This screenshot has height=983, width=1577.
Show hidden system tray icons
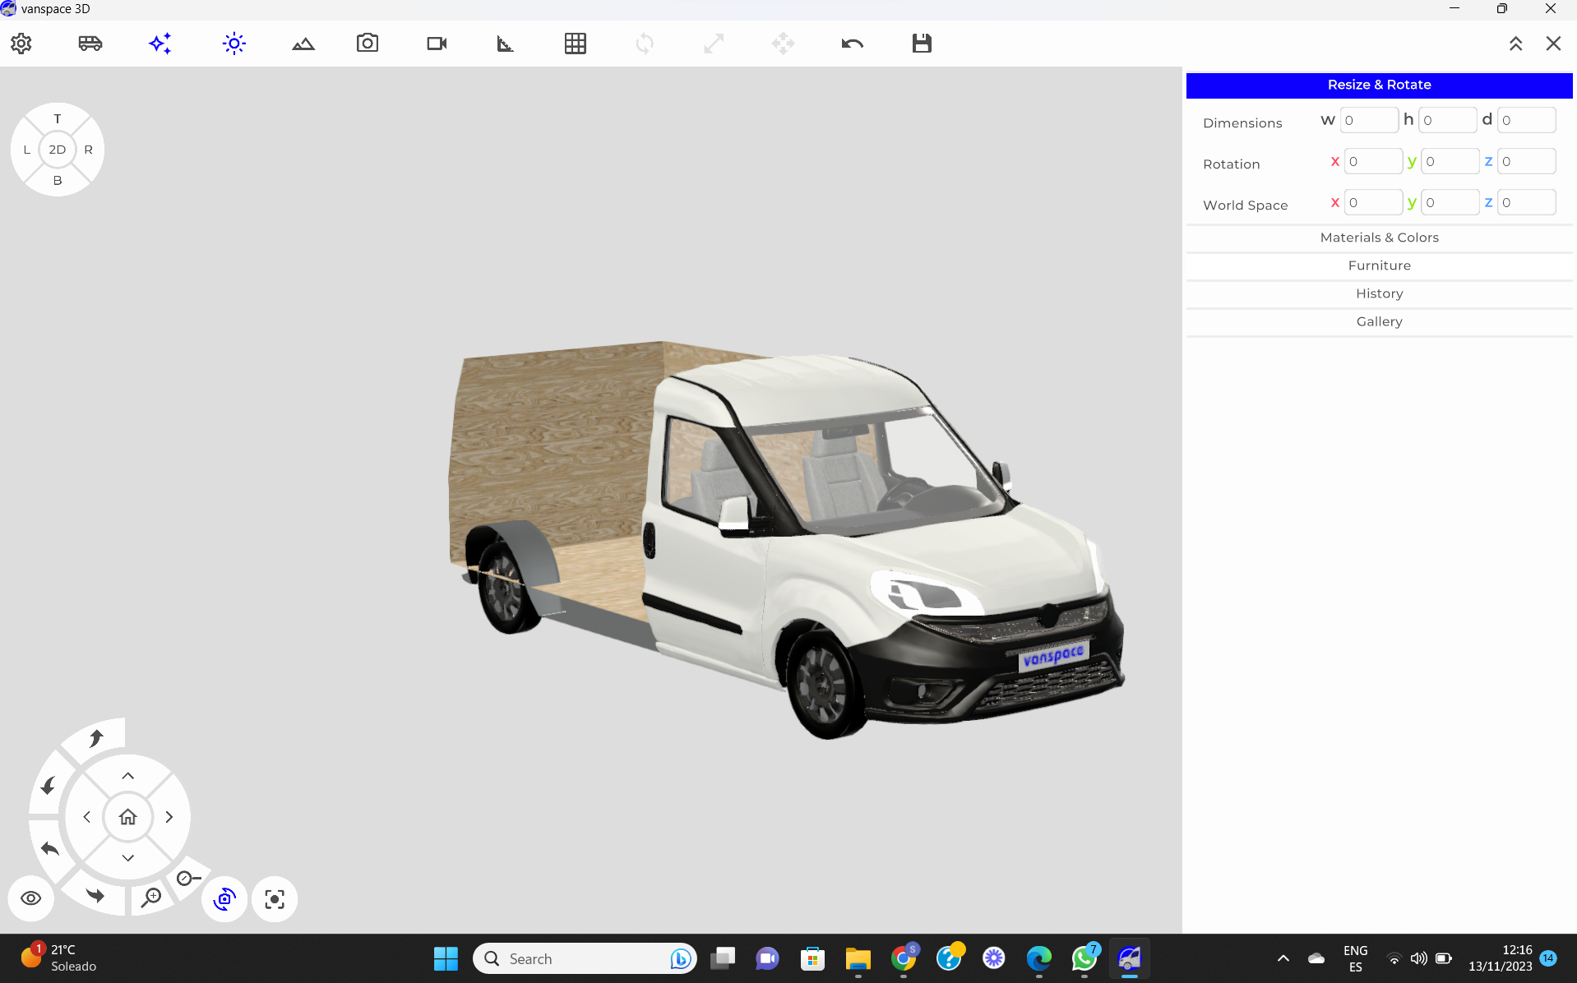pos(1283,958)
